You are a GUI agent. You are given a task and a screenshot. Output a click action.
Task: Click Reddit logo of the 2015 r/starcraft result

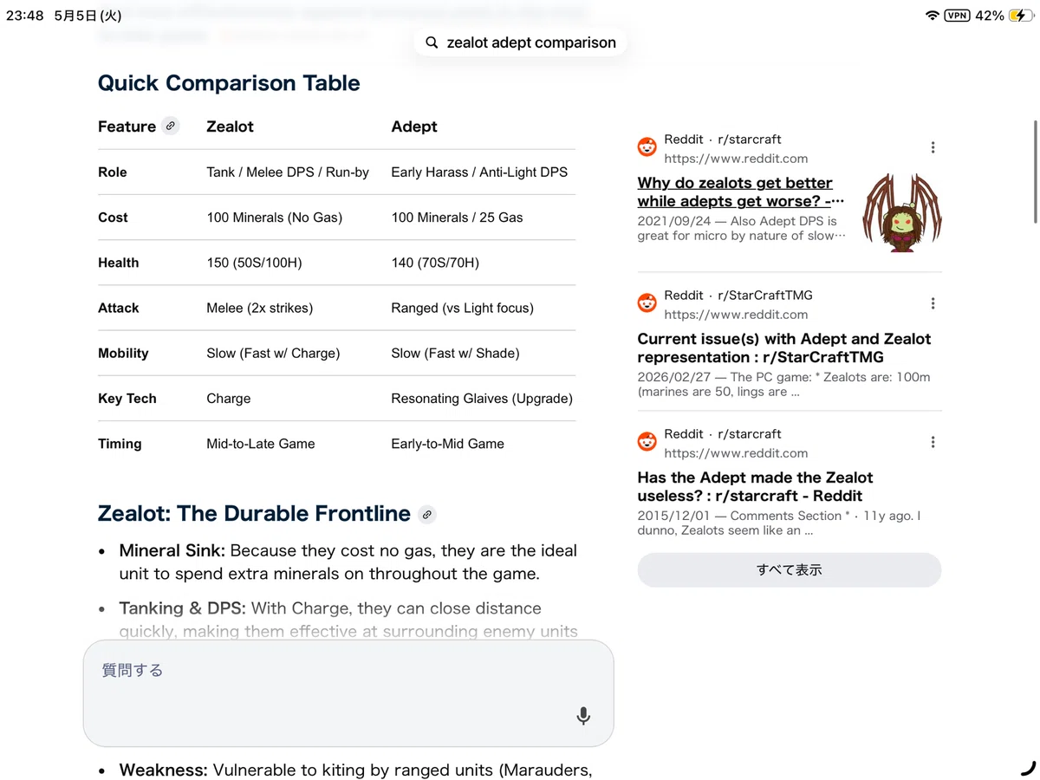tap(647, 442)
